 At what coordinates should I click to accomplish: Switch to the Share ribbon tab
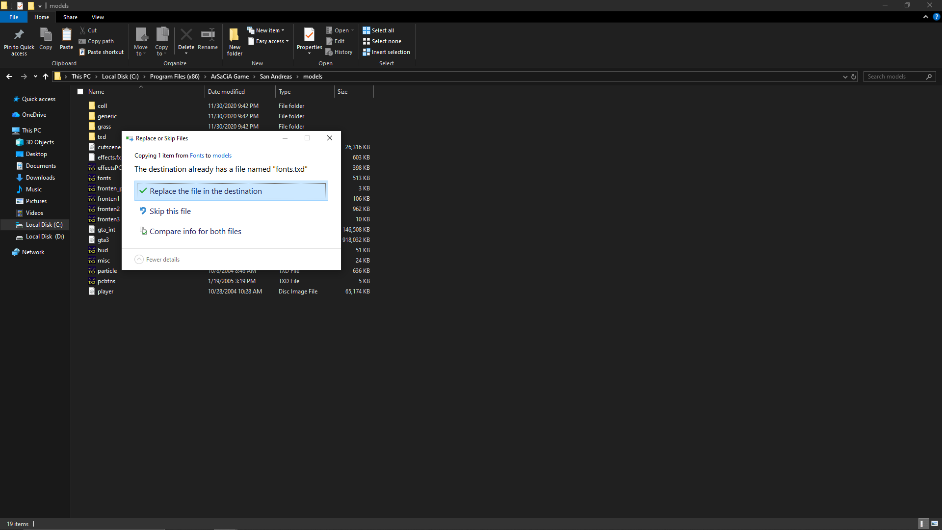tap(70, 17)
